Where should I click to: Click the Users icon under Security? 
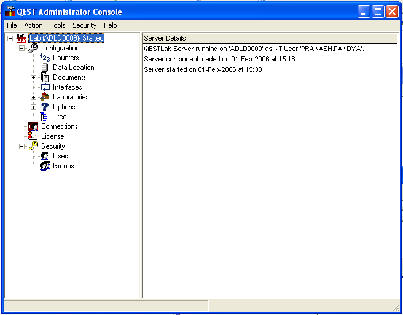click(x=45, y=156)
